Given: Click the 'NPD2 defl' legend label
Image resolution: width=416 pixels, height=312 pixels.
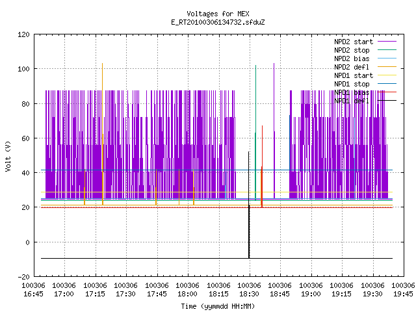Looking at the screenshot, I should point(352,67).
